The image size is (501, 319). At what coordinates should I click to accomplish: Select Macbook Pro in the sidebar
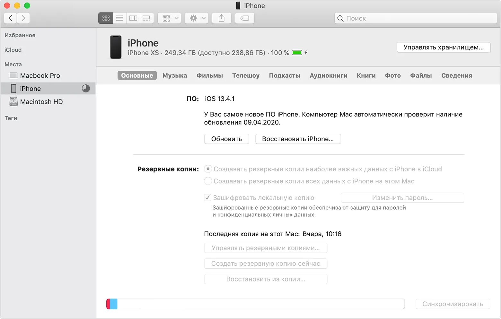48,76
